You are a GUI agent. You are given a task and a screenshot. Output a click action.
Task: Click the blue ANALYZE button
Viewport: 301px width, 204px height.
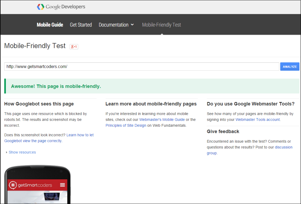(x=290, y=67)
